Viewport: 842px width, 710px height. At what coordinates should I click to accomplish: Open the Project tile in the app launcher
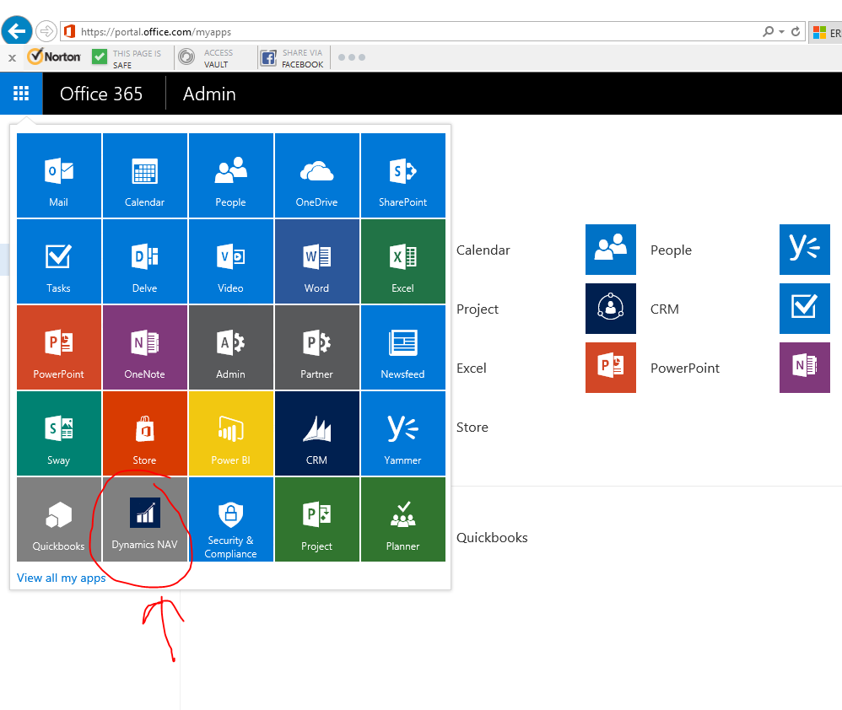click(x=317, y=519)
